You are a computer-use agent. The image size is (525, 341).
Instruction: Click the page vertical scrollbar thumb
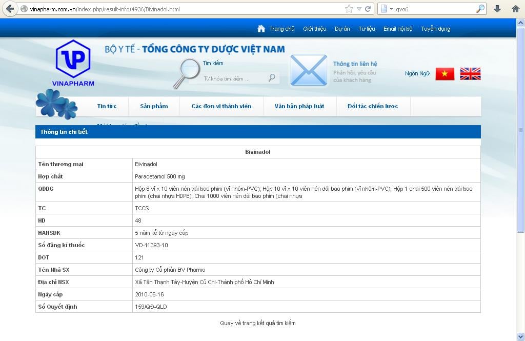[520, 129]
